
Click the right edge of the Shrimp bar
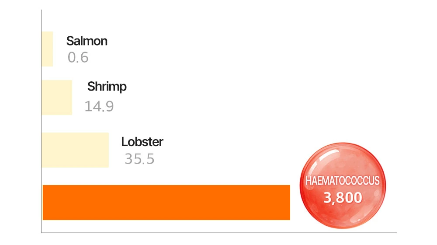[71, 98]
